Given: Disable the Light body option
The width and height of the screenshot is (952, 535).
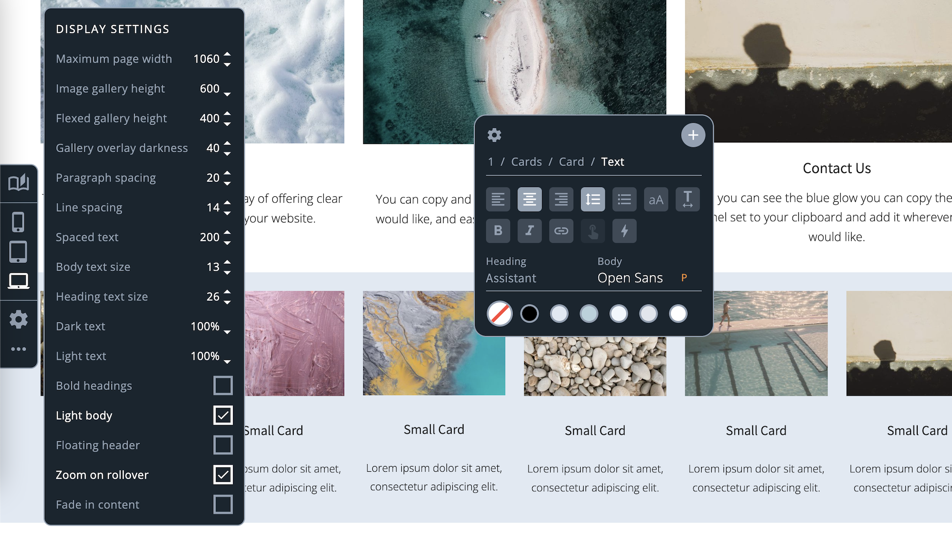Looking at the screenshot, I should pyautogui.click(x=223, y=415).
